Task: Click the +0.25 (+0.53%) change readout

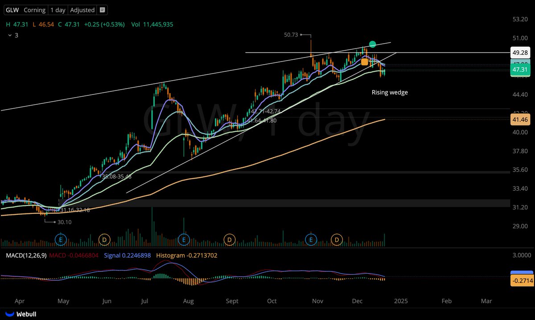Action: 103,24
